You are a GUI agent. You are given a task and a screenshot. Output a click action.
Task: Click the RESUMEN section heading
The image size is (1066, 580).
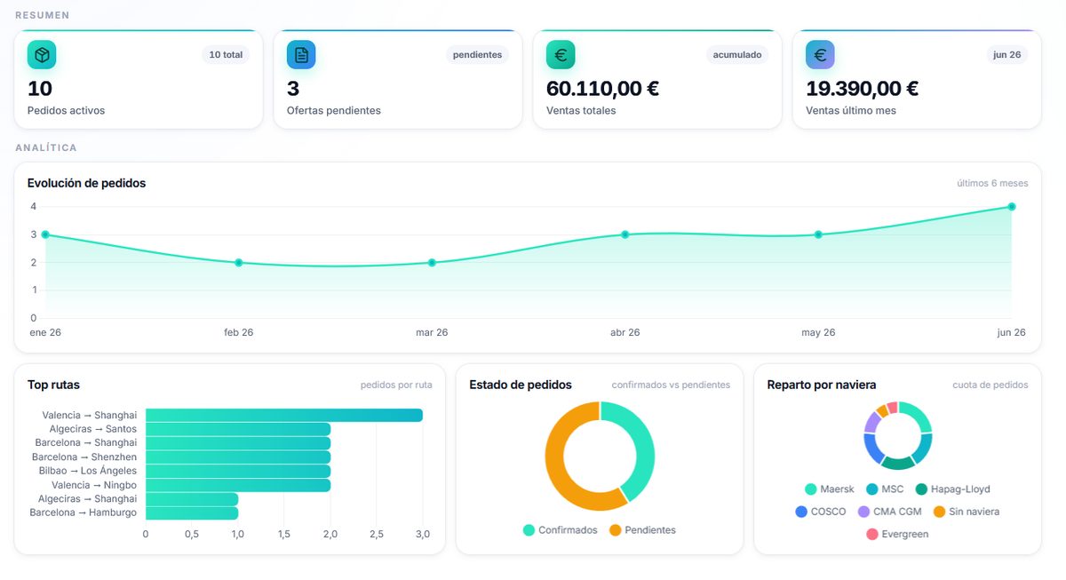point(43,15)
